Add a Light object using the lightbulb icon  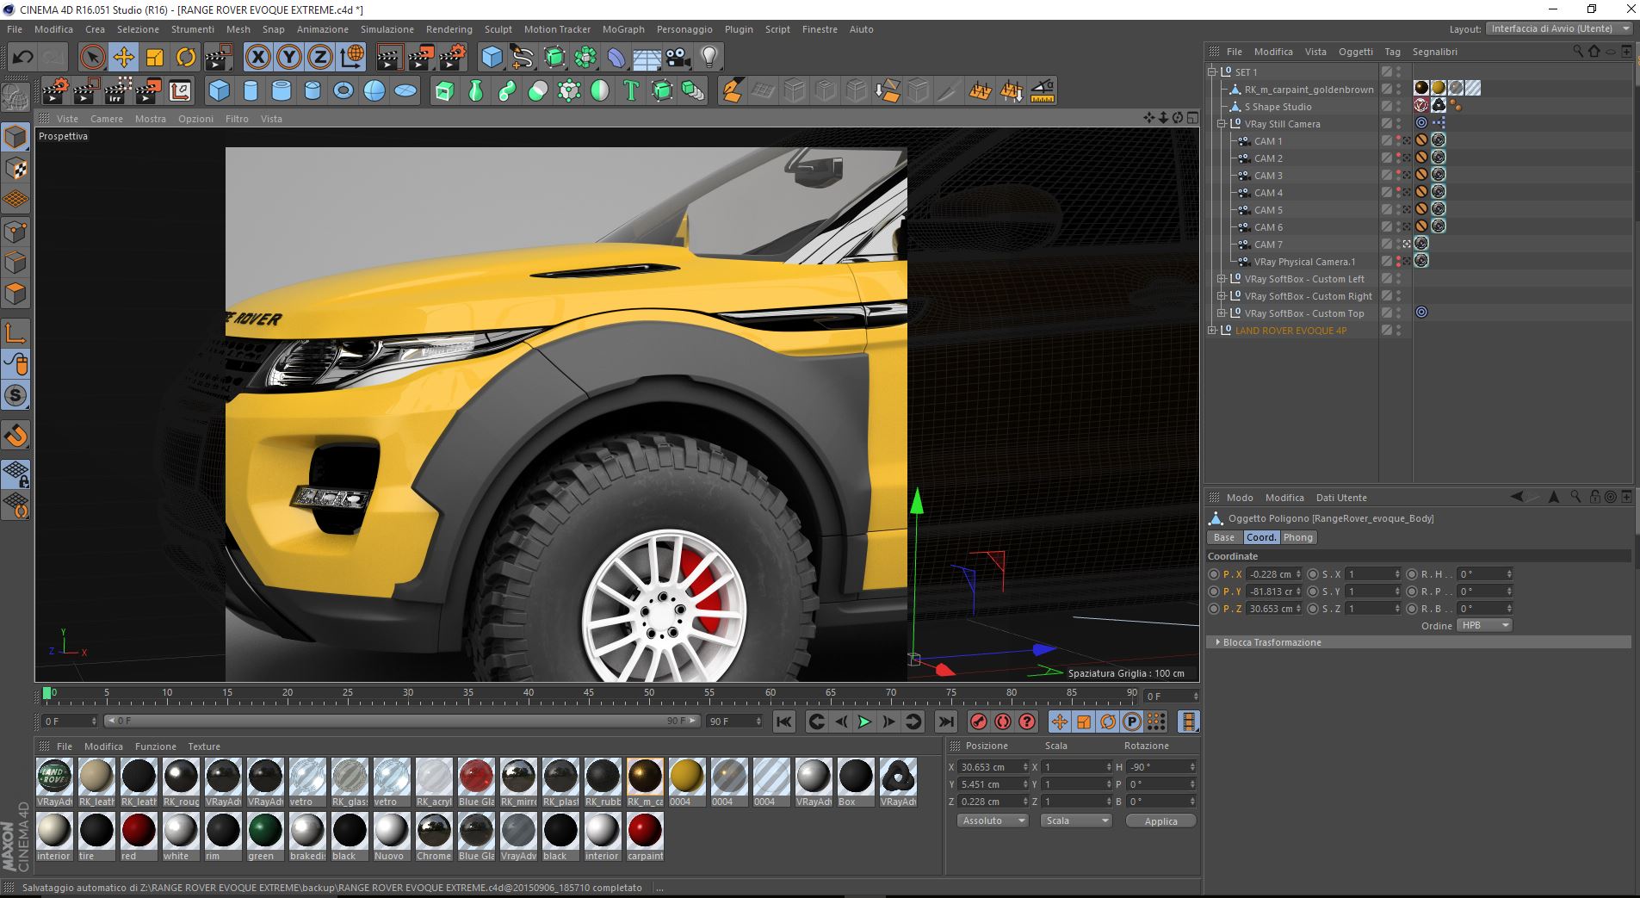coord(709,58)
